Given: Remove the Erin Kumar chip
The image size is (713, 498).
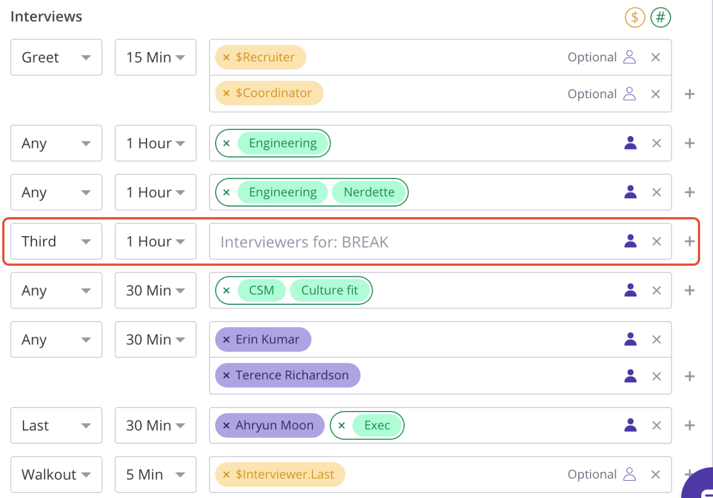Looking at the screenshot, I should 226,339.
